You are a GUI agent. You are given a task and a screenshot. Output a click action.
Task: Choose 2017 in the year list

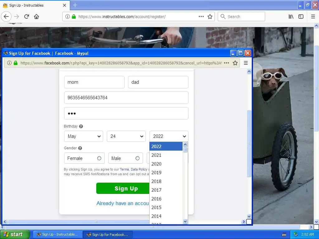tap(166, 190)
